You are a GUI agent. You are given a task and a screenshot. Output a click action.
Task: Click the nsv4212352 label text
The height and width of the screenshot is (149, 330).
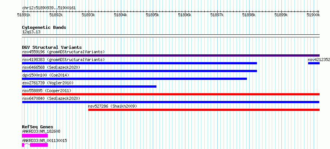(x=319, y=60)
